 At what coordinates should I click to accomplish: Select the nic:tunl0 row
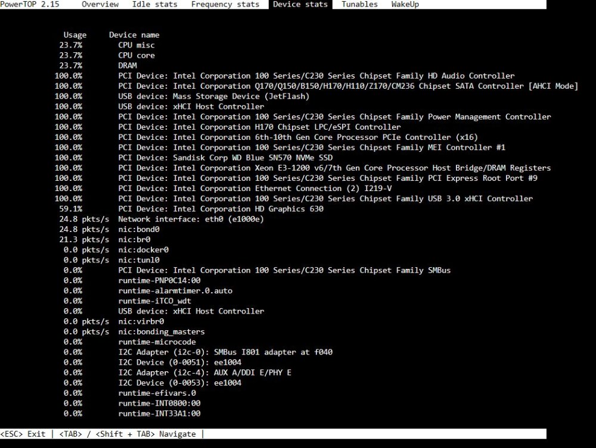(x=111, y=260)
